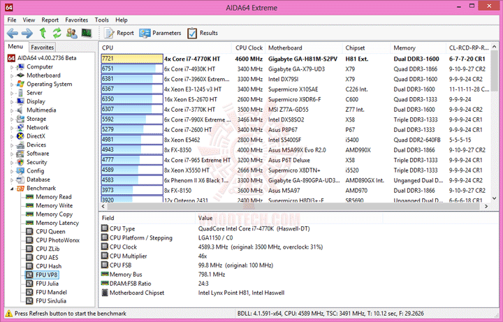Select the 6751 score result bar
The height and width of the screenshot is (322, 503).
click(x=132, y=69)
